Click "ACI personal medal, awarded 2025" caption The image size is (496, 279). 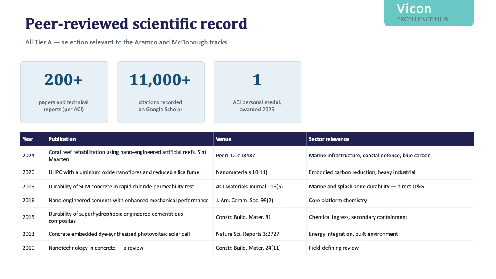(257, 106)
